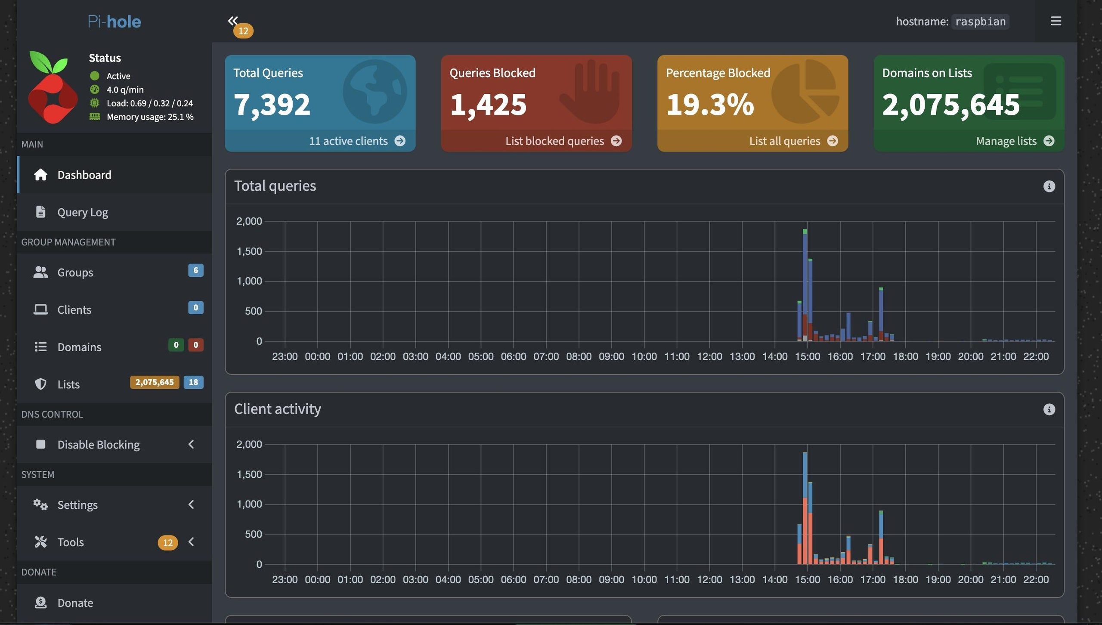This screenshot has width=1102, height=625.
Task: Click the hostname raspbian label
Action: click(952, 21)
